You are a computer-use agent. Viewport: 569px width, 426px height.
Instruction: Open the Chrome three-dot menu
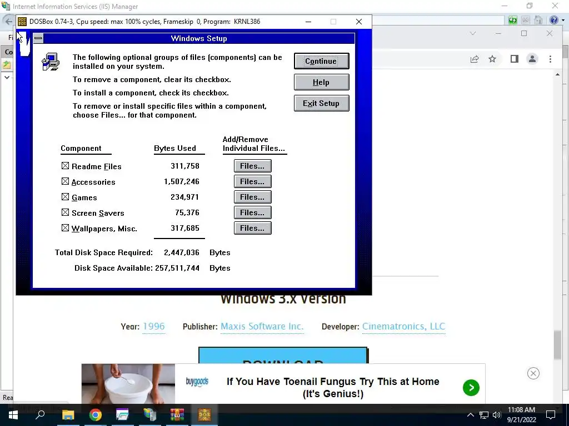pyautogui.click(x=550, y=59)
